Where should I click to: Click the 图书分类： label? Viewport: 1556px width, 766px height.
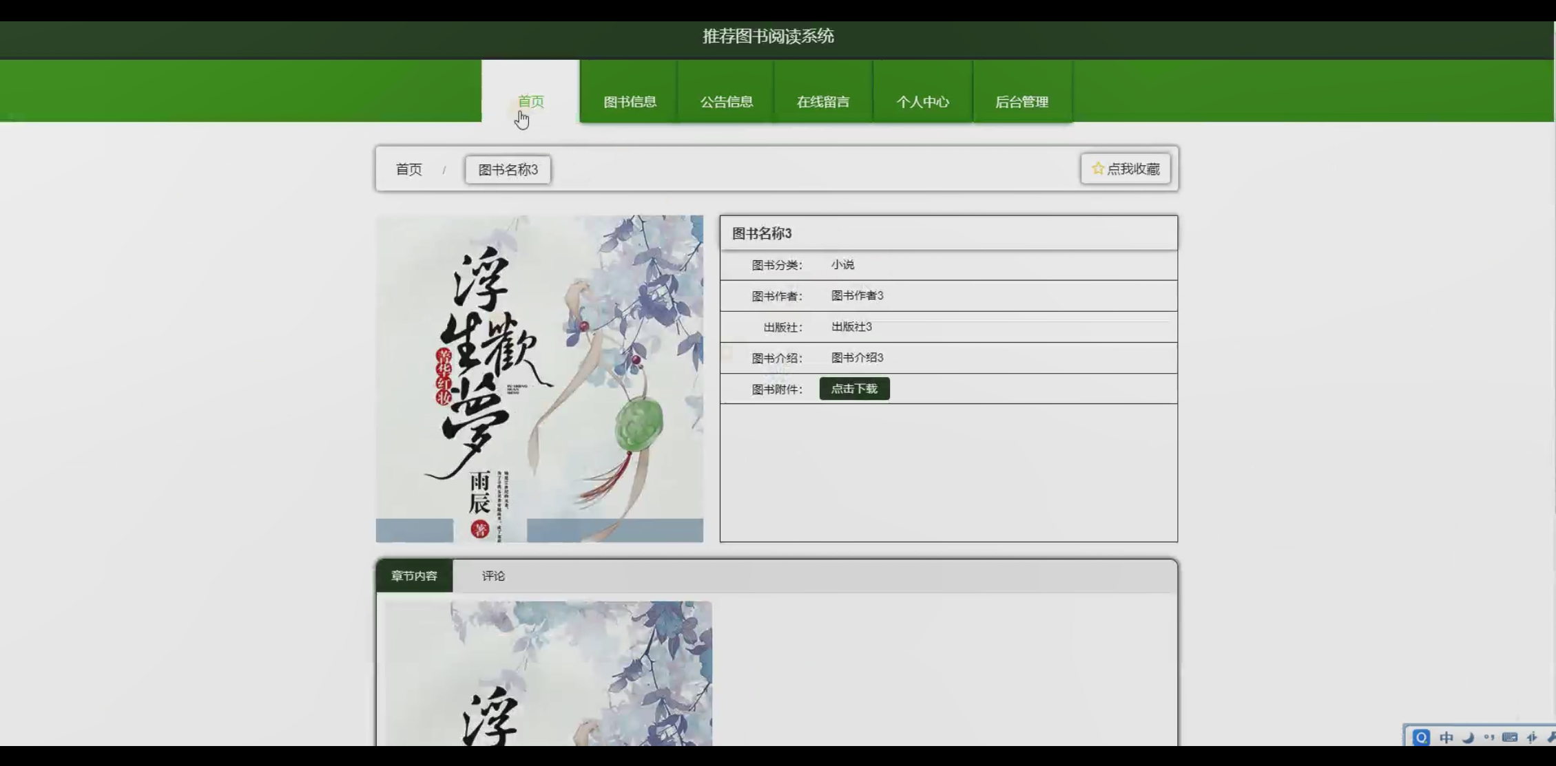pyautogui.click(x=777, y=265)
